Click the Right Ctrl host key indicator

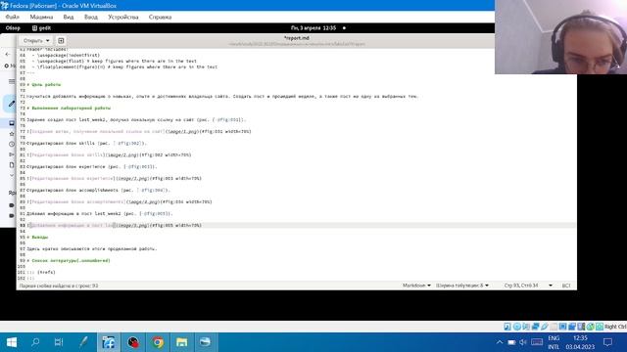point(615,327)
